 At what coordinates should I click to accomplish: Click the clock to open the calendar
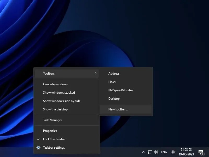point(187,152)
